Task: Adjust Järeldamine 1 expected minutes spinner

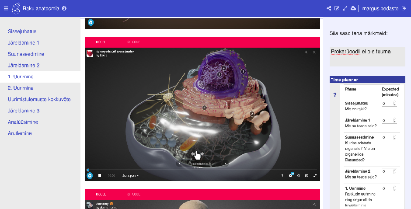Action: pyautogui.click(x=394, y=120)
